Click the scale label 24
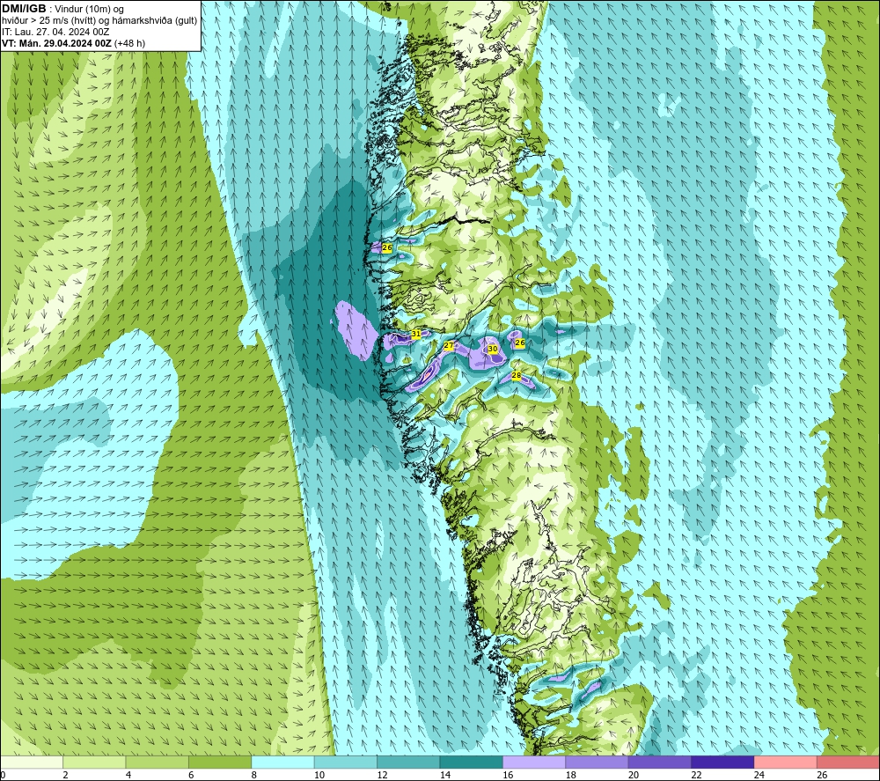Viewport: 880px width, 781px height. [759, 775]
